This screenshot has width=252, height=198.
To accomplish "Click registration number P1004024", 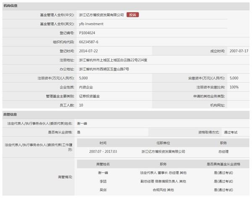I will click(87, 33).
